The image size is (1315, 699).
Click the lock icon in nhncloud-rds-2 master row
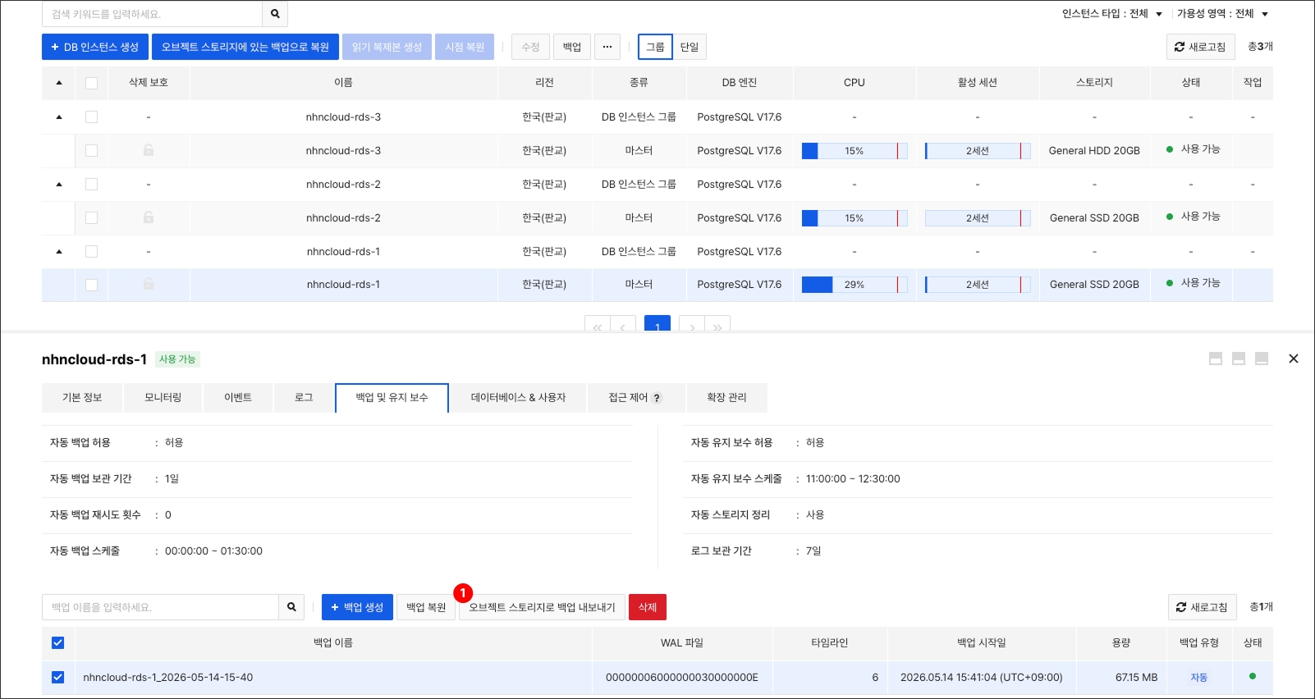tap(149, 217)
